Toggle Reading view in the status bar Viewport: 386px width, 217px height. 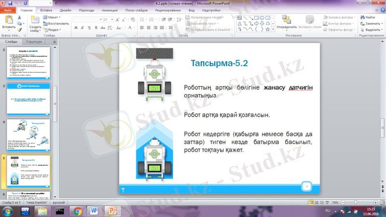(x=321, y=202)
